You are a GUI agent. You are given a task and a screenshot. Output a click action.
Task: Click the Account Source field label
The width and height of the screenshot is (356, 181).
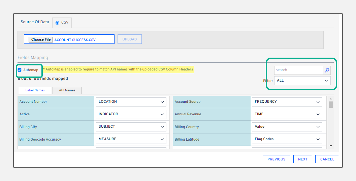(188, 102)
